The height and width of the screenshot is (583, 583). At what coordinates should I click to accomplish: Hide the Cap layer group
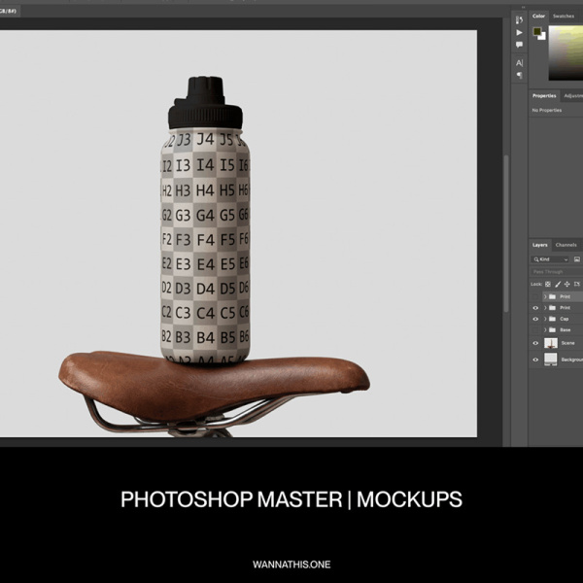[x=535, y=319]
